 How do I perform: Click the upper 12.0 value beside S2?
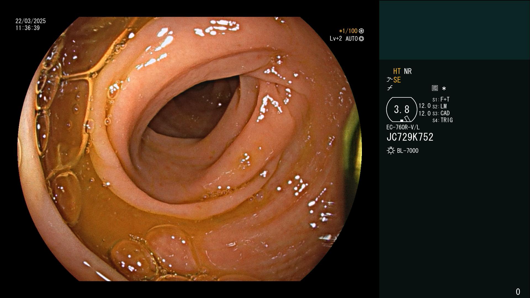pos(425,106)
